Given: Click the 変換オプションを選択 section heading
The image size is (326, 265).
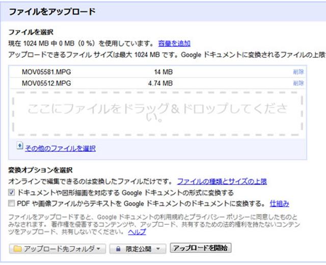Looking at the screenshot, I should pyautogui.click(x=40, y=170).
